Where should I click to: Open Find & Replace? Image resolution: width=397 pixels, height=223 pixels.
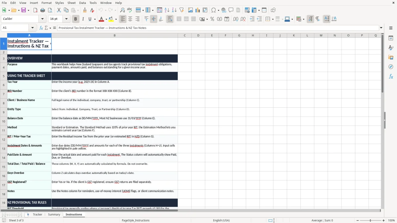(122, 10)
